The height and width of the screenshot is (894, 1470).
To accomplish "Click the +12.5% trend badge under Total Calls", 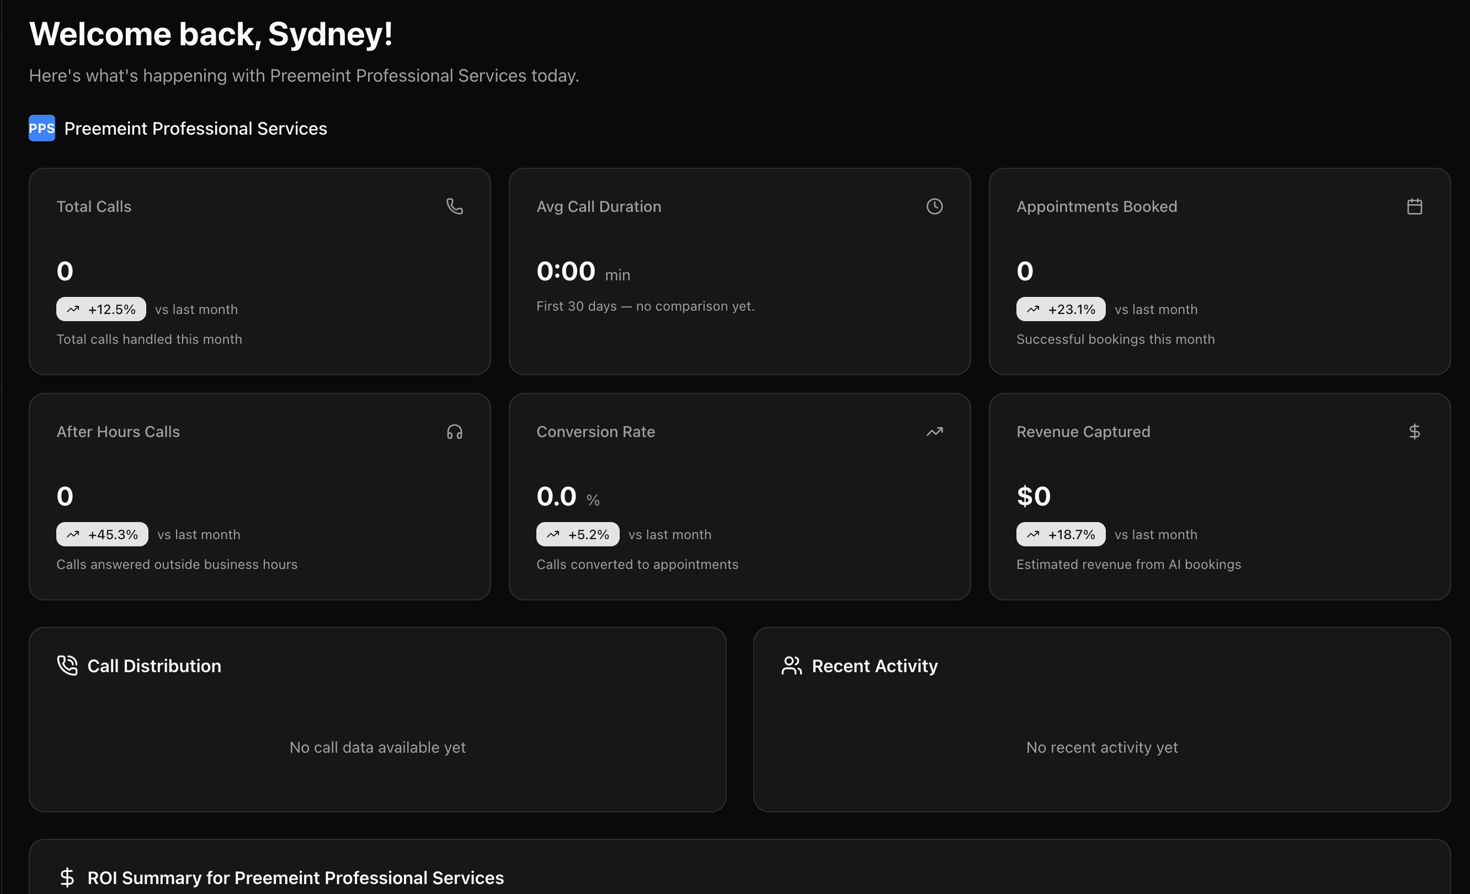I will (x=101, y=309).
